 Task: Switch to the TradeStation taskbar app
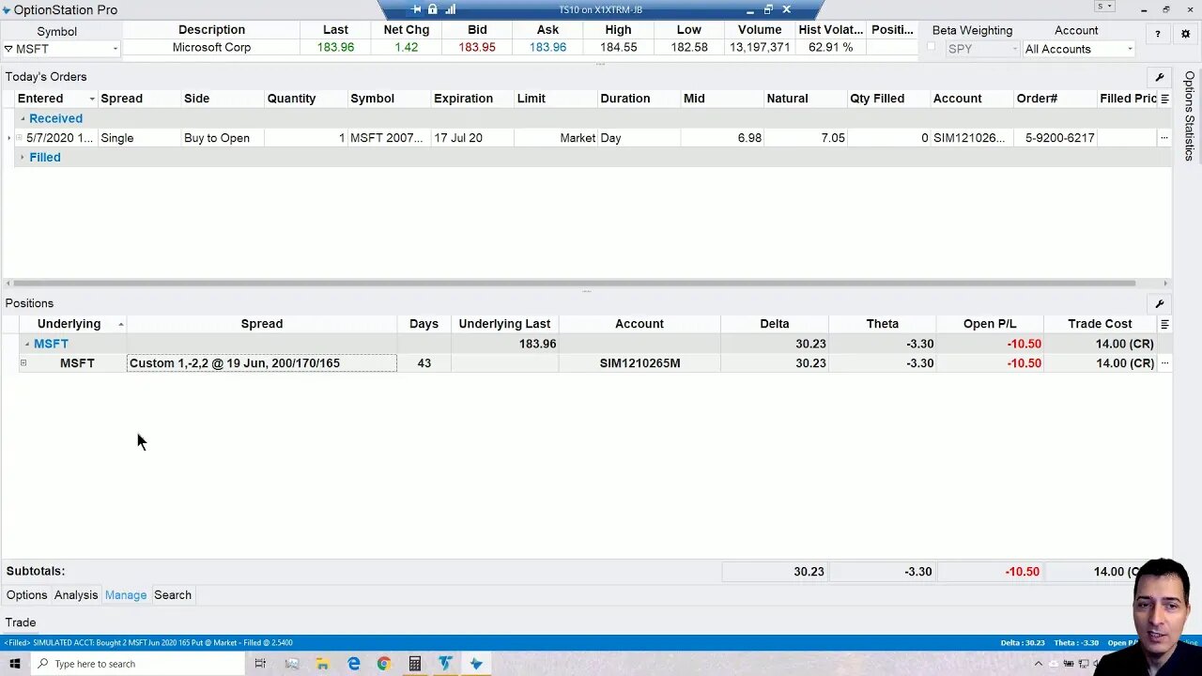(x=445, y=664)
